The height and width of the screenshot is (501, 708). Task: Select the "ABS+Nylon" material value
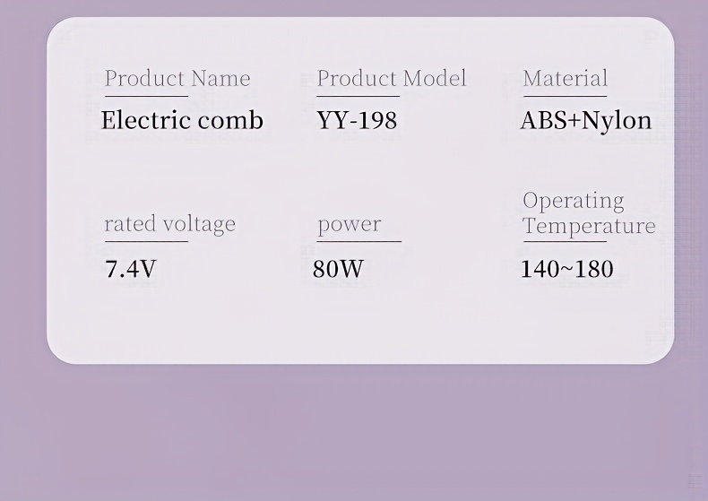(586, 120)
